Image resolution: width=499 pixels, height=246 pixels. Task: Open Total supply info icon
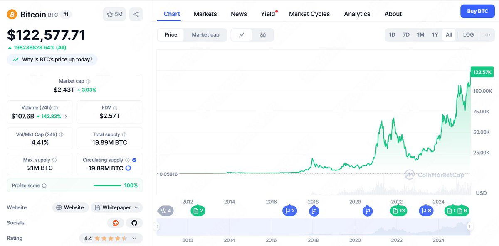click(124, 135)
